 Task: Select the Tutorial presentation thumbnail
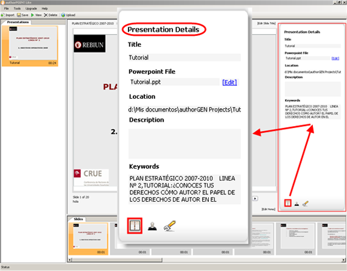tap(30, 46)
